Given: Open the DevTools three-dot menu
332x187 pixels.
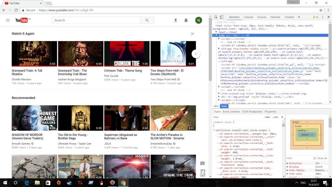Looking at the screenshot, I should pos(323,17).
